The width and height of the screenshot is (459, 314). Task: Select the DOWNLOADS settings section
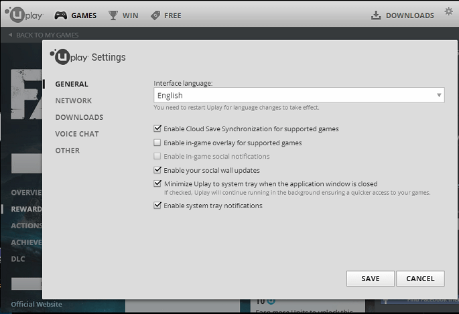click(x=79, y=117)
